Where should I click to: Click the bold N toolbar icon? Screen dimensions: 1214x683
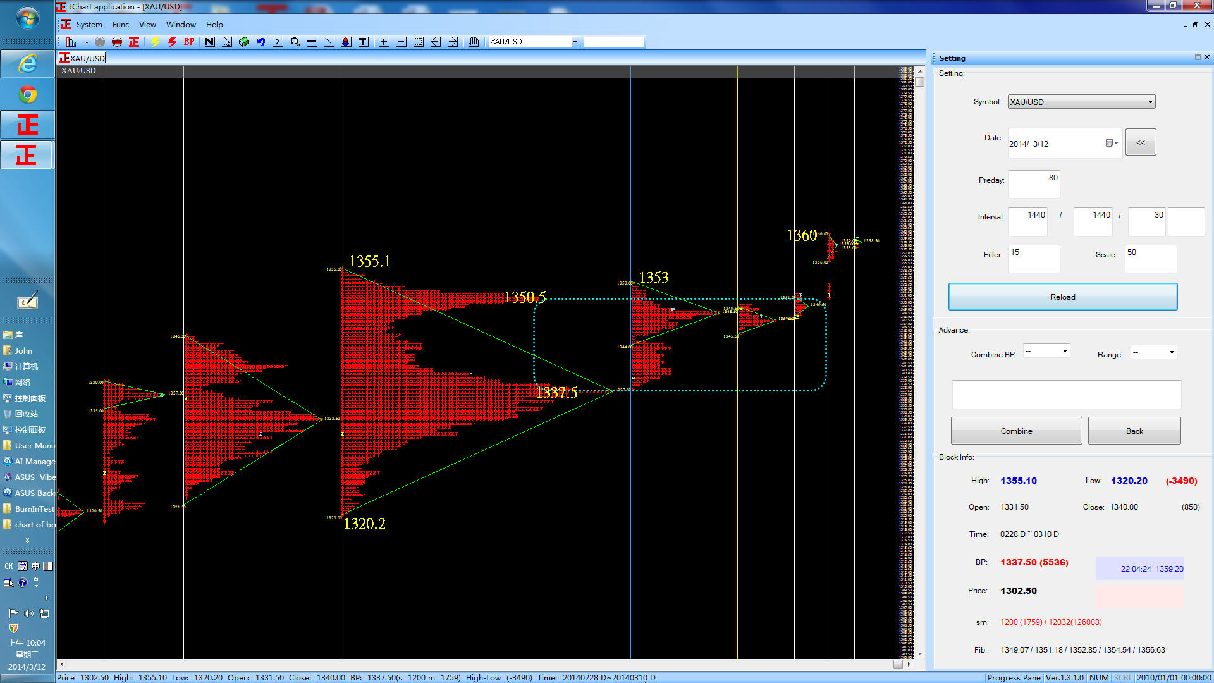210,42
